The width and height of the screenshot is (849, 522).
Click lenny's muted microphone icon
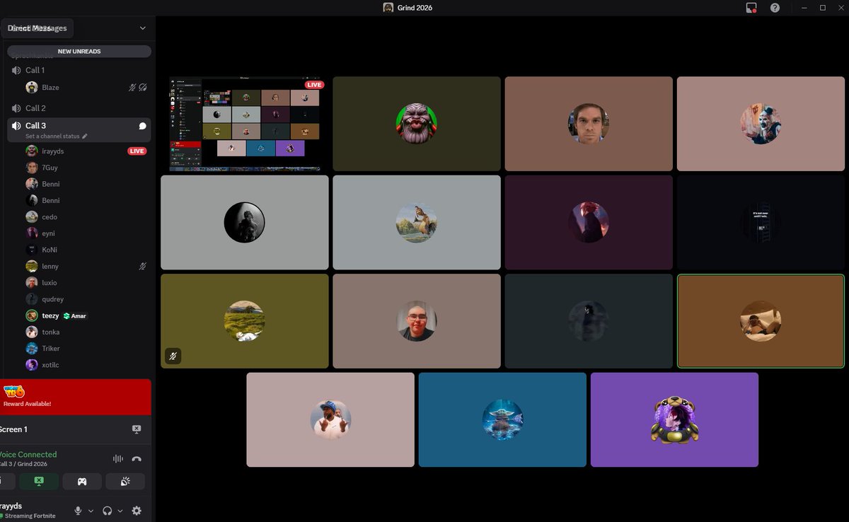142,267
